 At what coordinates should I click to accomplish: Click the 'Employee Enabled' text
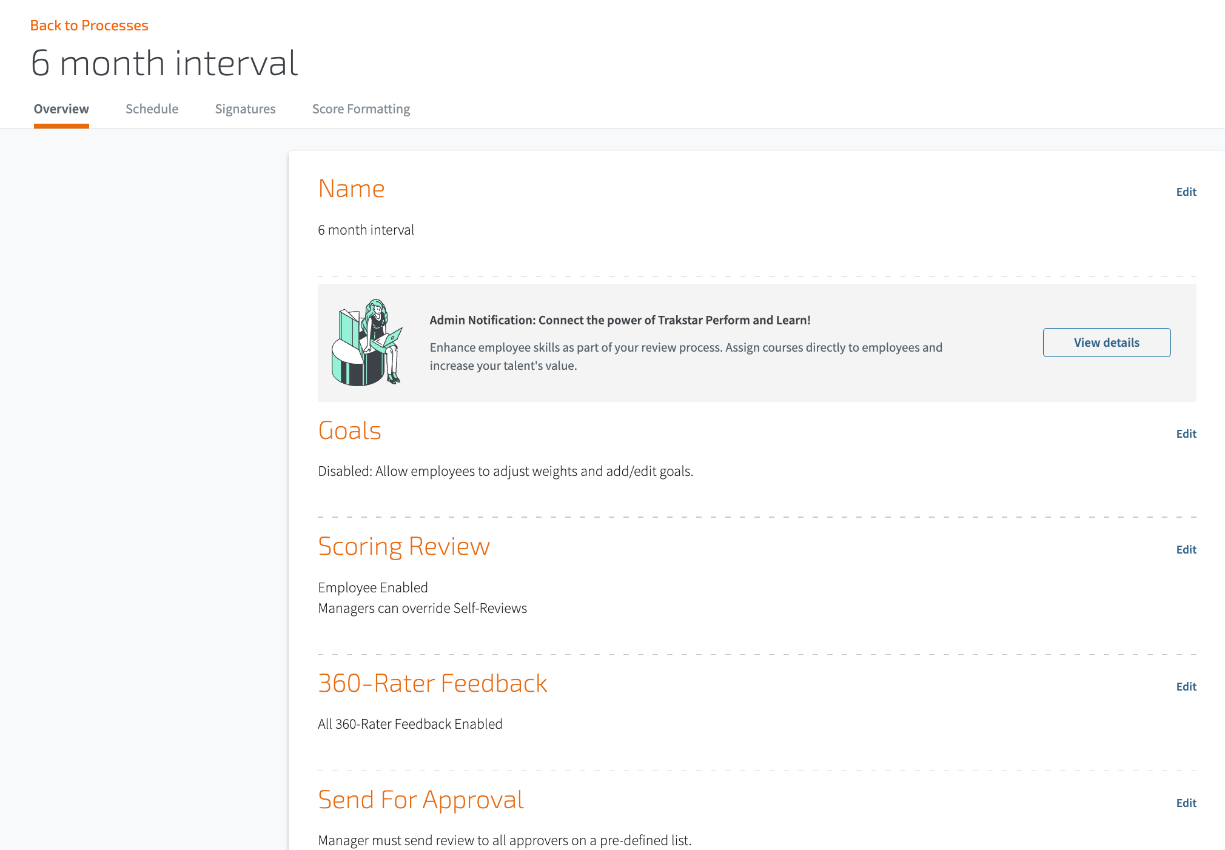tap(373, 587)
